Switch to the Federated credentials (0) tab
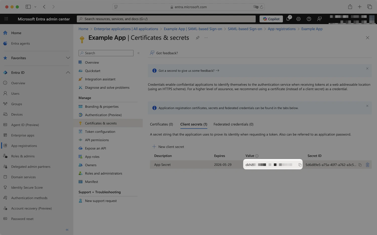377x235 pixels. pos(233,124)
